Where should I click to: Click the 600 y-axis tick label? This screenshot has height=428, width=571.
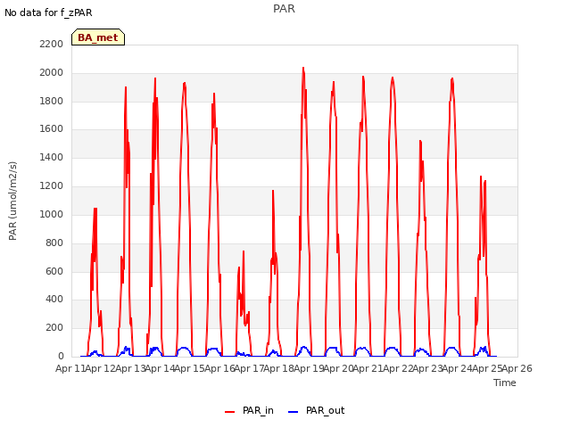[54, 271]
